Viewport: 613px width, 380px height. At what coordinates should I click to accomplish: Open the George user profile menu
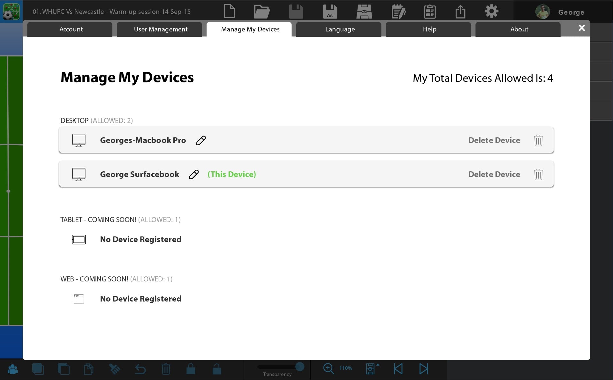point(560,12)
